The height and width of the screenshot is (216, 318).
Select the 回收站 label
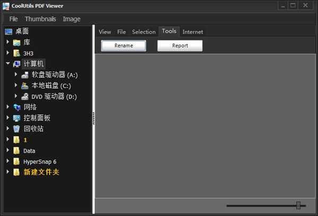point(33,129)
